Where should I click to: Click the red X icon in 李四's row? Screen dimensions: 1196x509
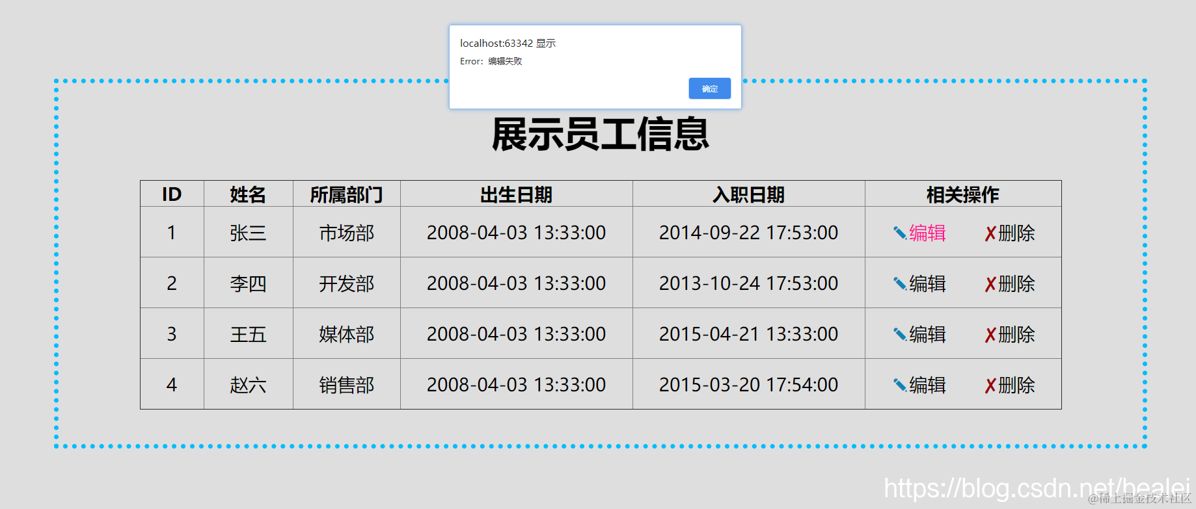990,284
